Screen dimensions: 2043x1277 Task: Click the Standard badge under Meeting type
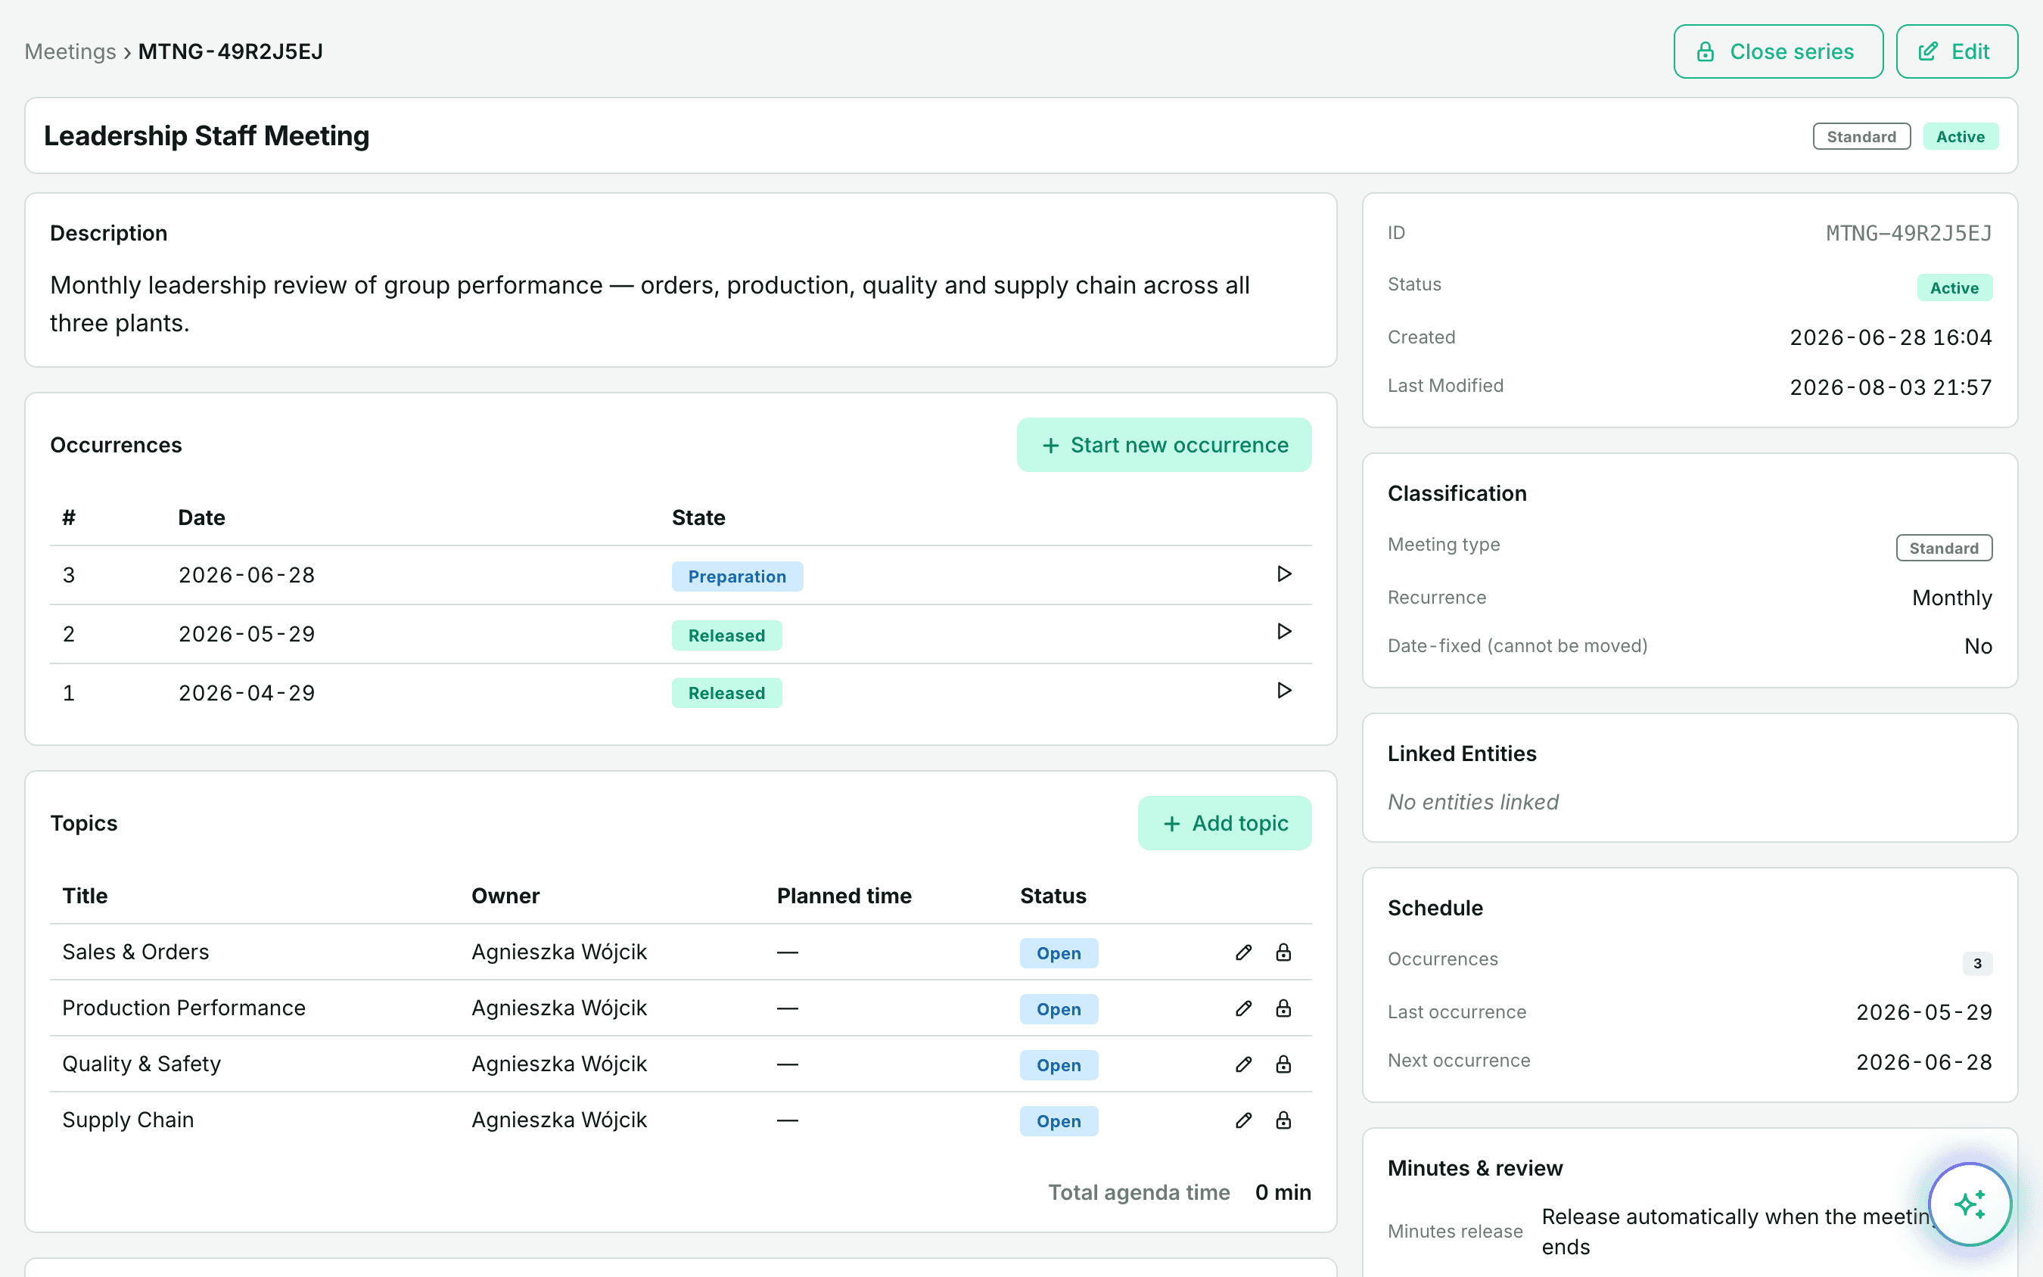pos(1944,548)
